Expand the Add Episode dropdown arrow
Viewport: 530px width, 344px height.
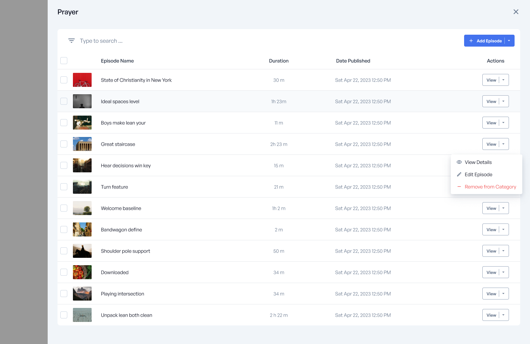coord(509,41)
